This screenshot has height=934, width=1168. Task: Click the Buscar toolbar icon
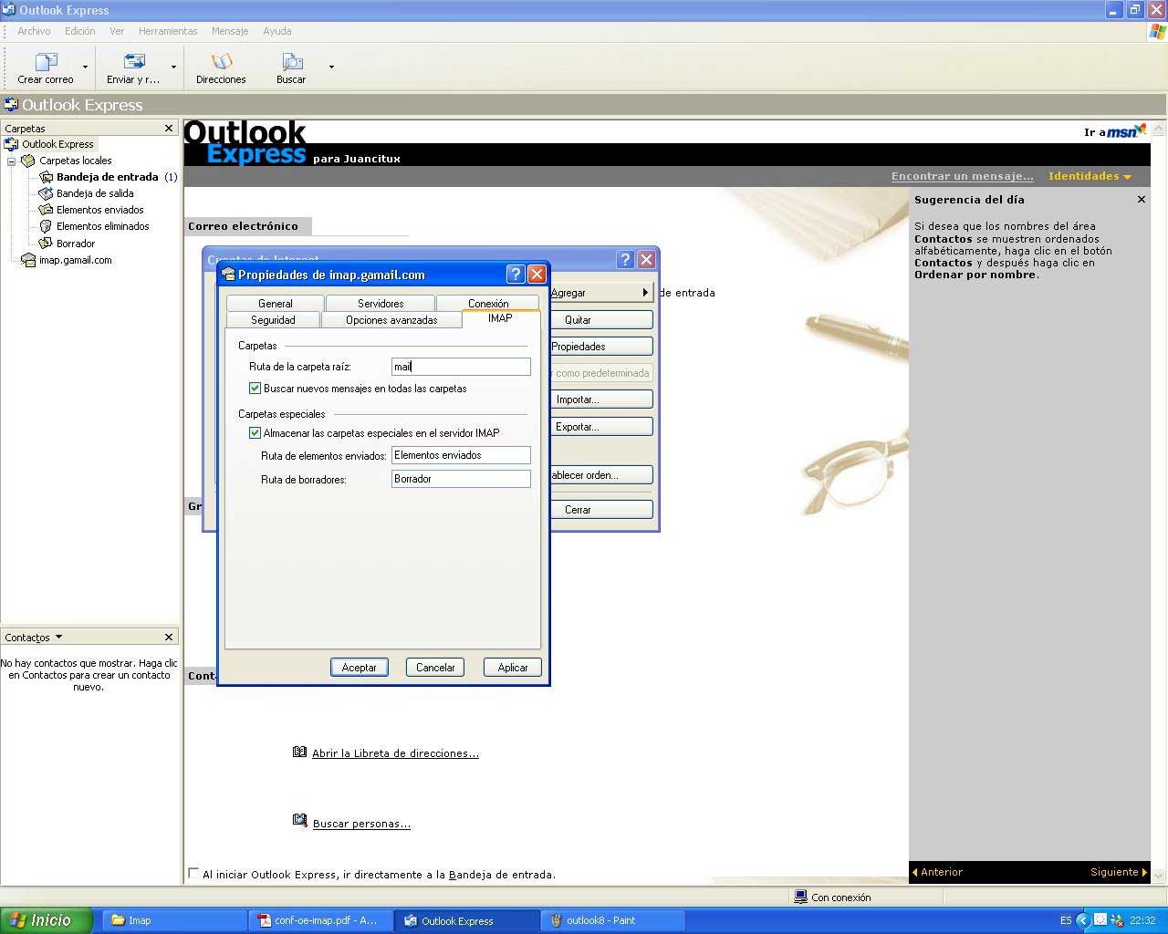291,63
